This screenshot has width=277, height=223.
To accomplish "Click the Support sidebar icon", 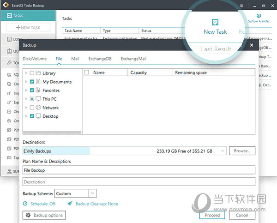I will (x=9, y=171).
